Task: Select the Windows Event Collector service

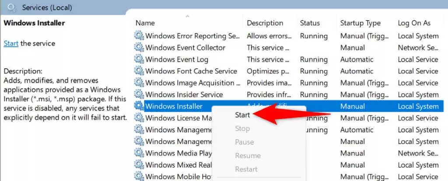Action: pos(185,48)
